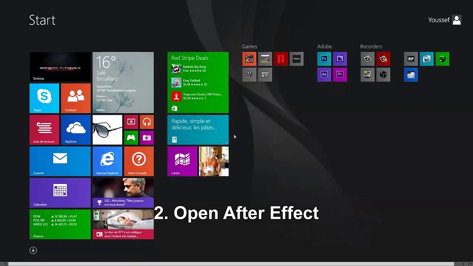The width and height of the screenshot is (473, 266).
Task: Open the RP tile
Action: 411,59
